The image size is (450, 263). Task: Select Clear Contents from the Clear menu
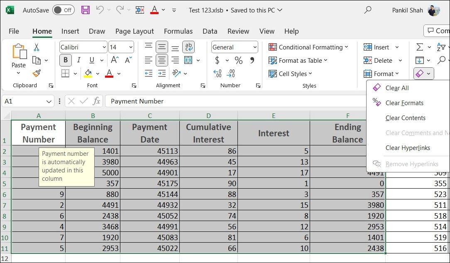pyautogui.click(x=405, y=118)
